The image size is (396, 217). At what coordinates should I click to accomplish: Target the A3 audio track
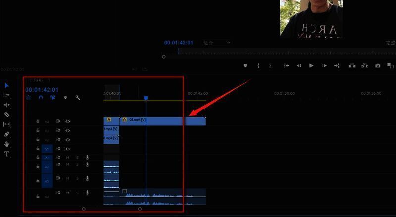[x=47, y=181]
